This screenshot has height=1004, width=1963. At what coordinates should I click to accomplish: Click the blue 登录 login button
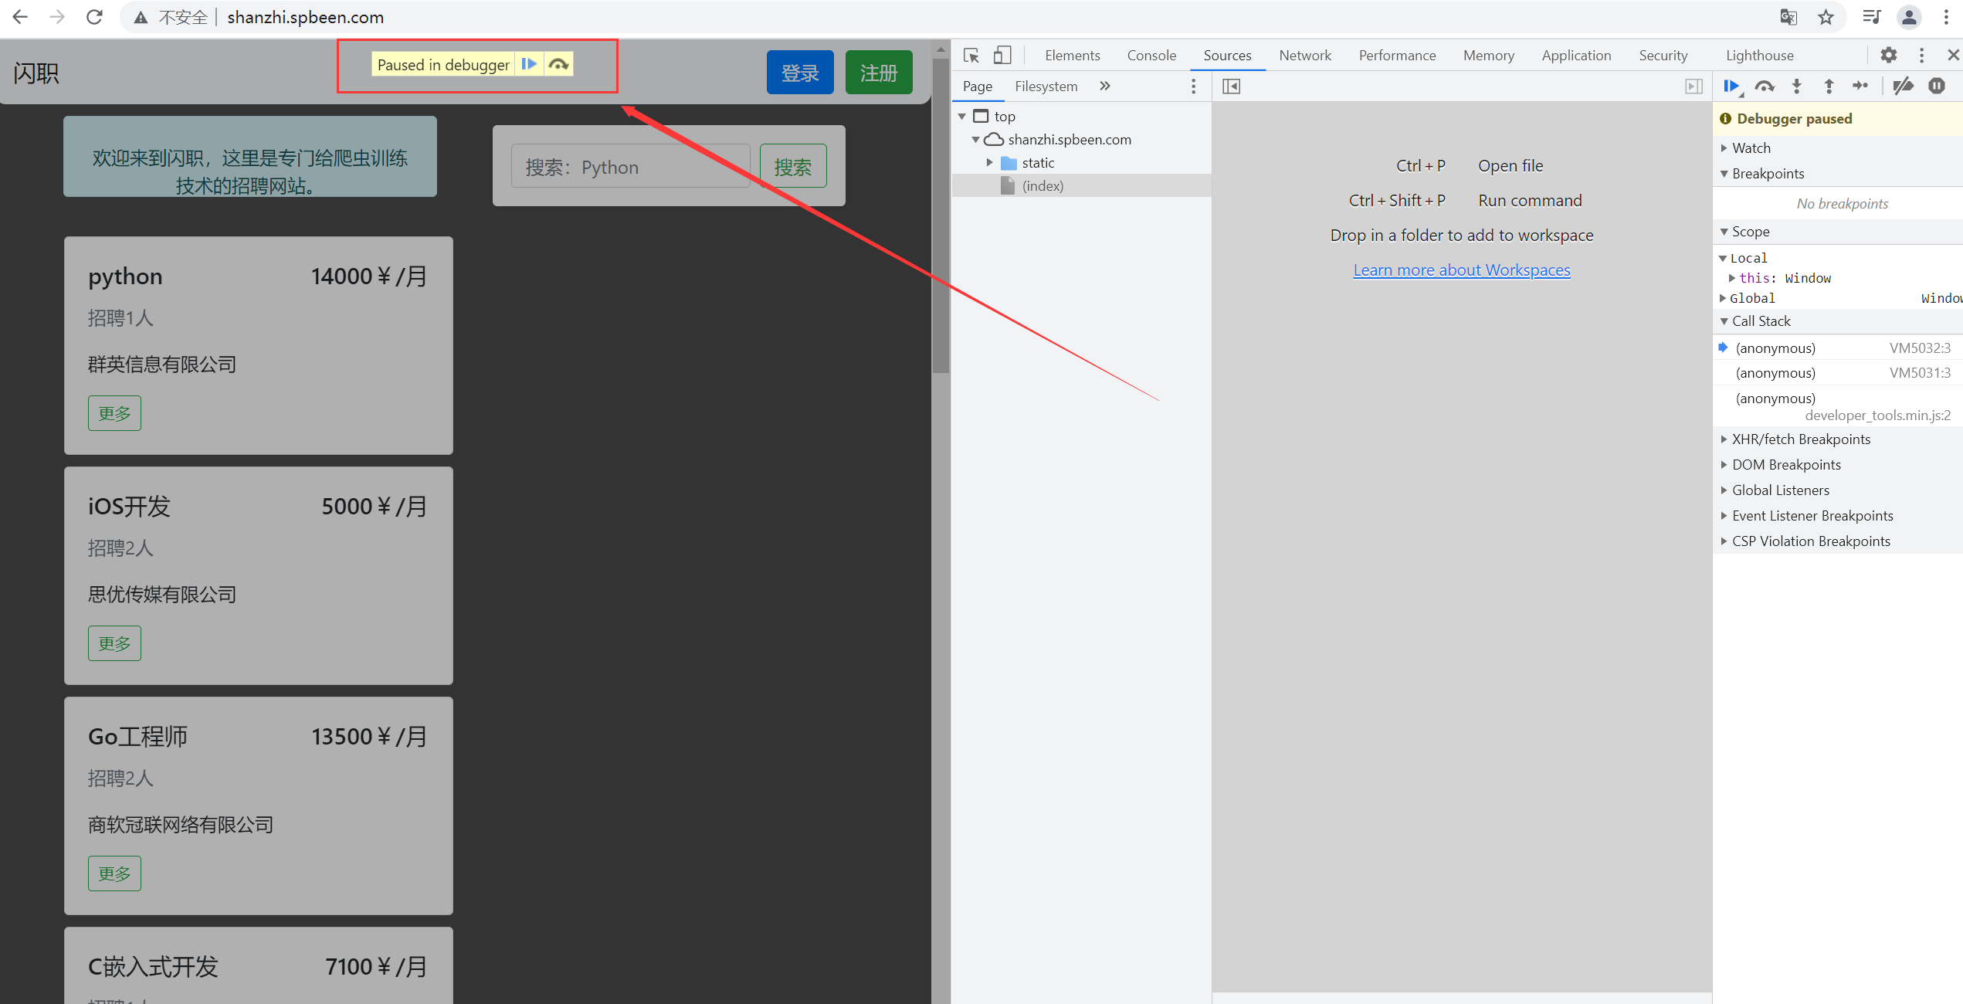[x=799, y=73]
